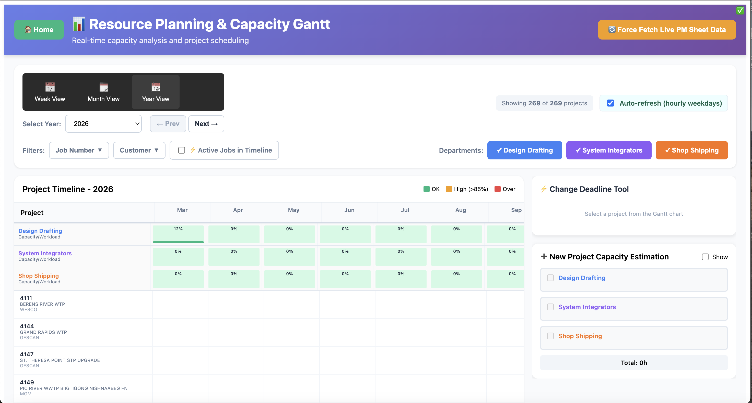This screenshot has height=403, width=752.
Task: Click the Next arrow button to advance the year
Action: (206, 124)
